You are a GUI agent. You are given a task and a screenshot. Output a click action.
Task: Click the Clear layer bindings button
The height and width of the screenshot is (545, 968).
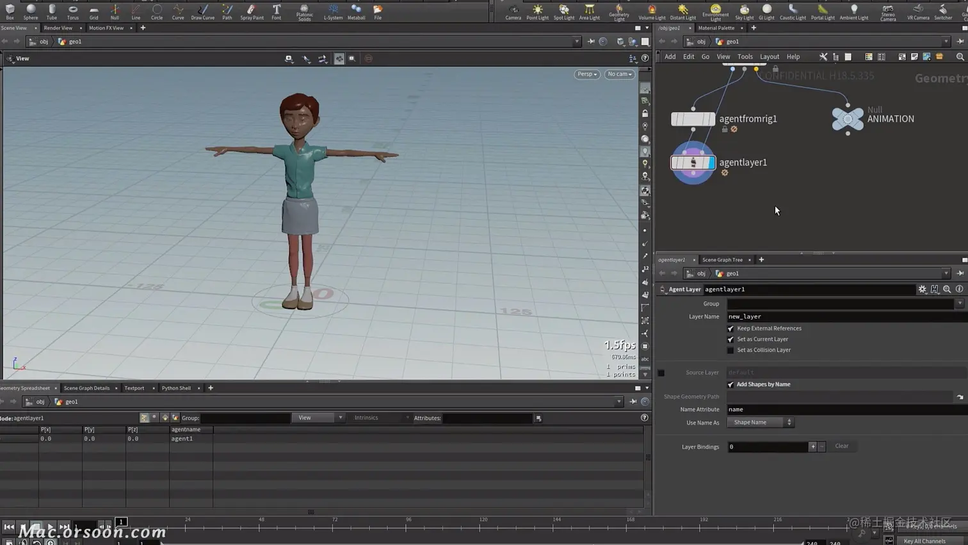pyautogui.click(x=841, y=446)
